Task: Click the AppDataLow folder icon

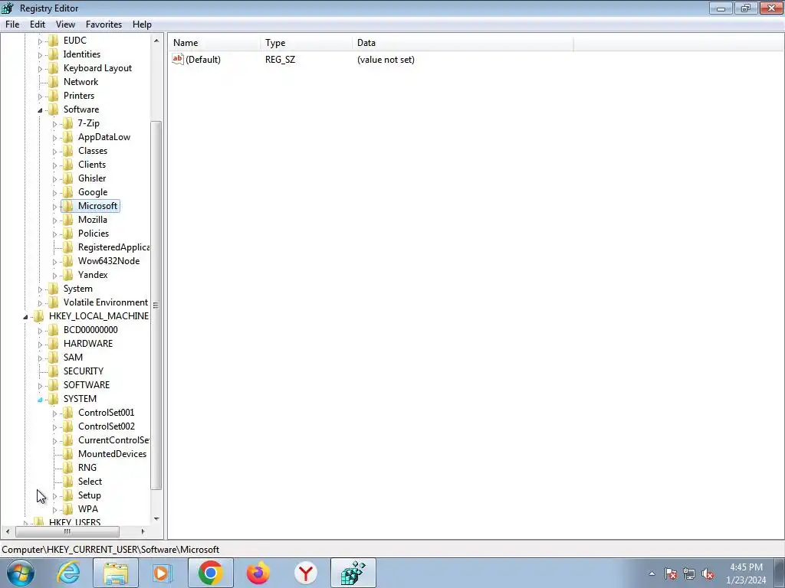Action: 67,137
